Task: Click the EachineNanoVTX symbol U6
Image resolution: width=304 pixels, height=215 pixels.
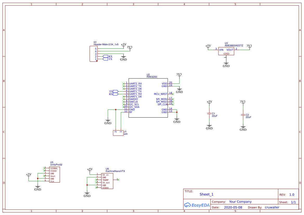Action: point(107,181)
